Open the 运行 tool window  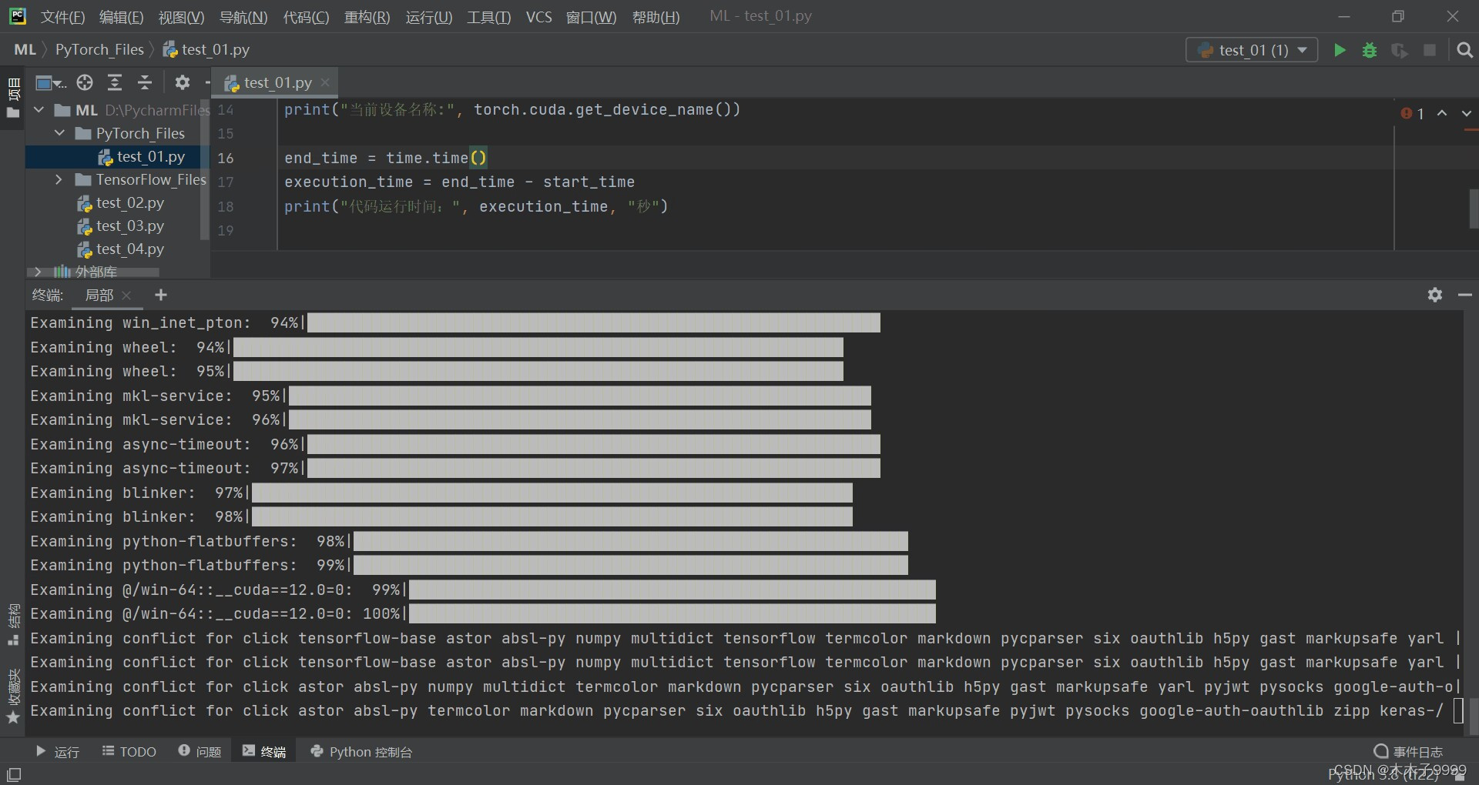[58, 752]
